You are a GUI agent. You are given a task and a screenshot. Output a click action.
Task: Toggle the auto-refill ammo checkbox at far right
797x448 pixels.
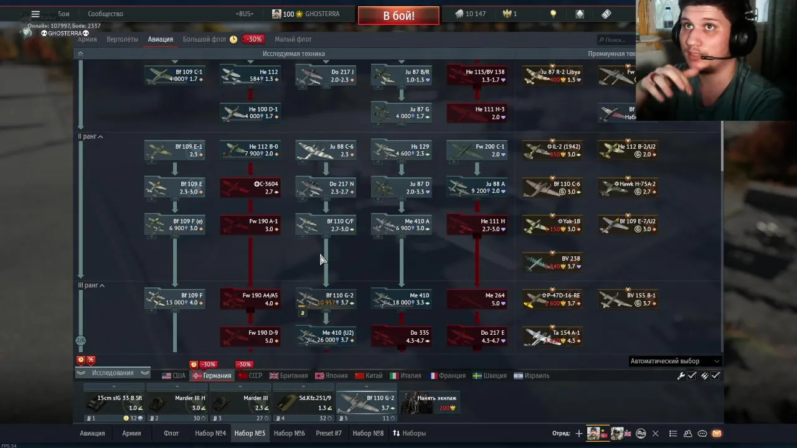(x=715, y=376)
